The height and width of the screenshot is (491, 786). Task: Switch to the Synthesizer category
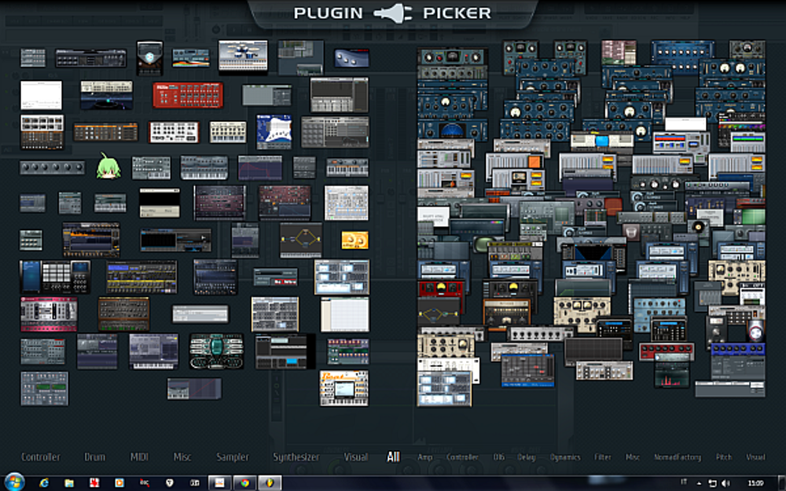(x=296, y=457)
